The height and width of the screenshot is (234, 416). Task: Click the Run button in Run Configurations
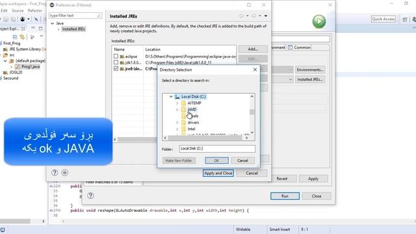[285, 196]
